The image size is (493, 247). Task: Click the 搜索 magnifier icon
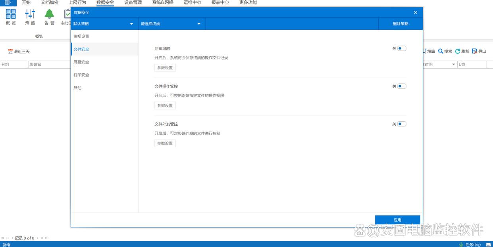[x=441, y=52]
